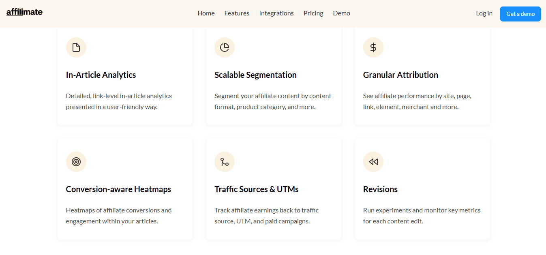Click the affilimate logo
The height and width of the screenshot is (255, 546).
point(24,12)
